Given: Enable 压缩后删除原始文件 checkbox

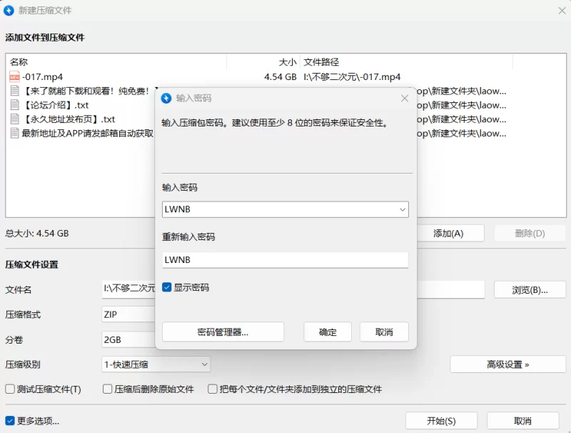Looking at the screenshot, I should pos(108,389).
